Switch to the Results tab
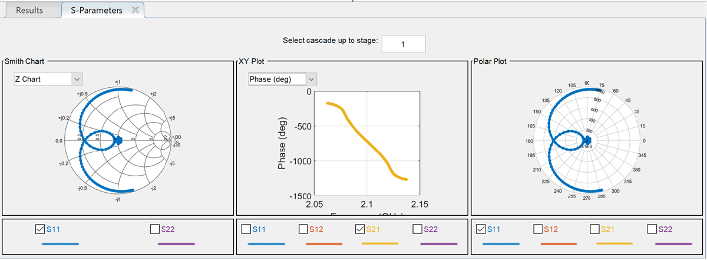The image size is (707, 260). click(x=29, y=11)
